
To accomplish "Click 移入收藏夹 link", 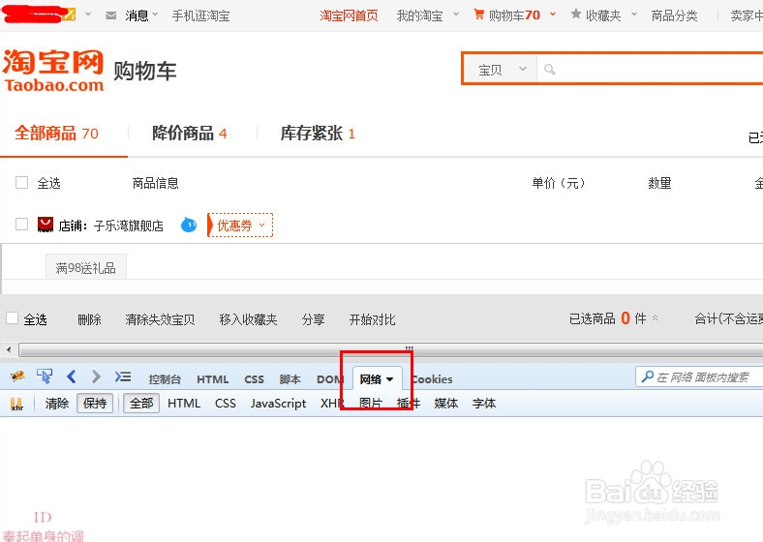I will pyautogui.click(x=248, y=319).
